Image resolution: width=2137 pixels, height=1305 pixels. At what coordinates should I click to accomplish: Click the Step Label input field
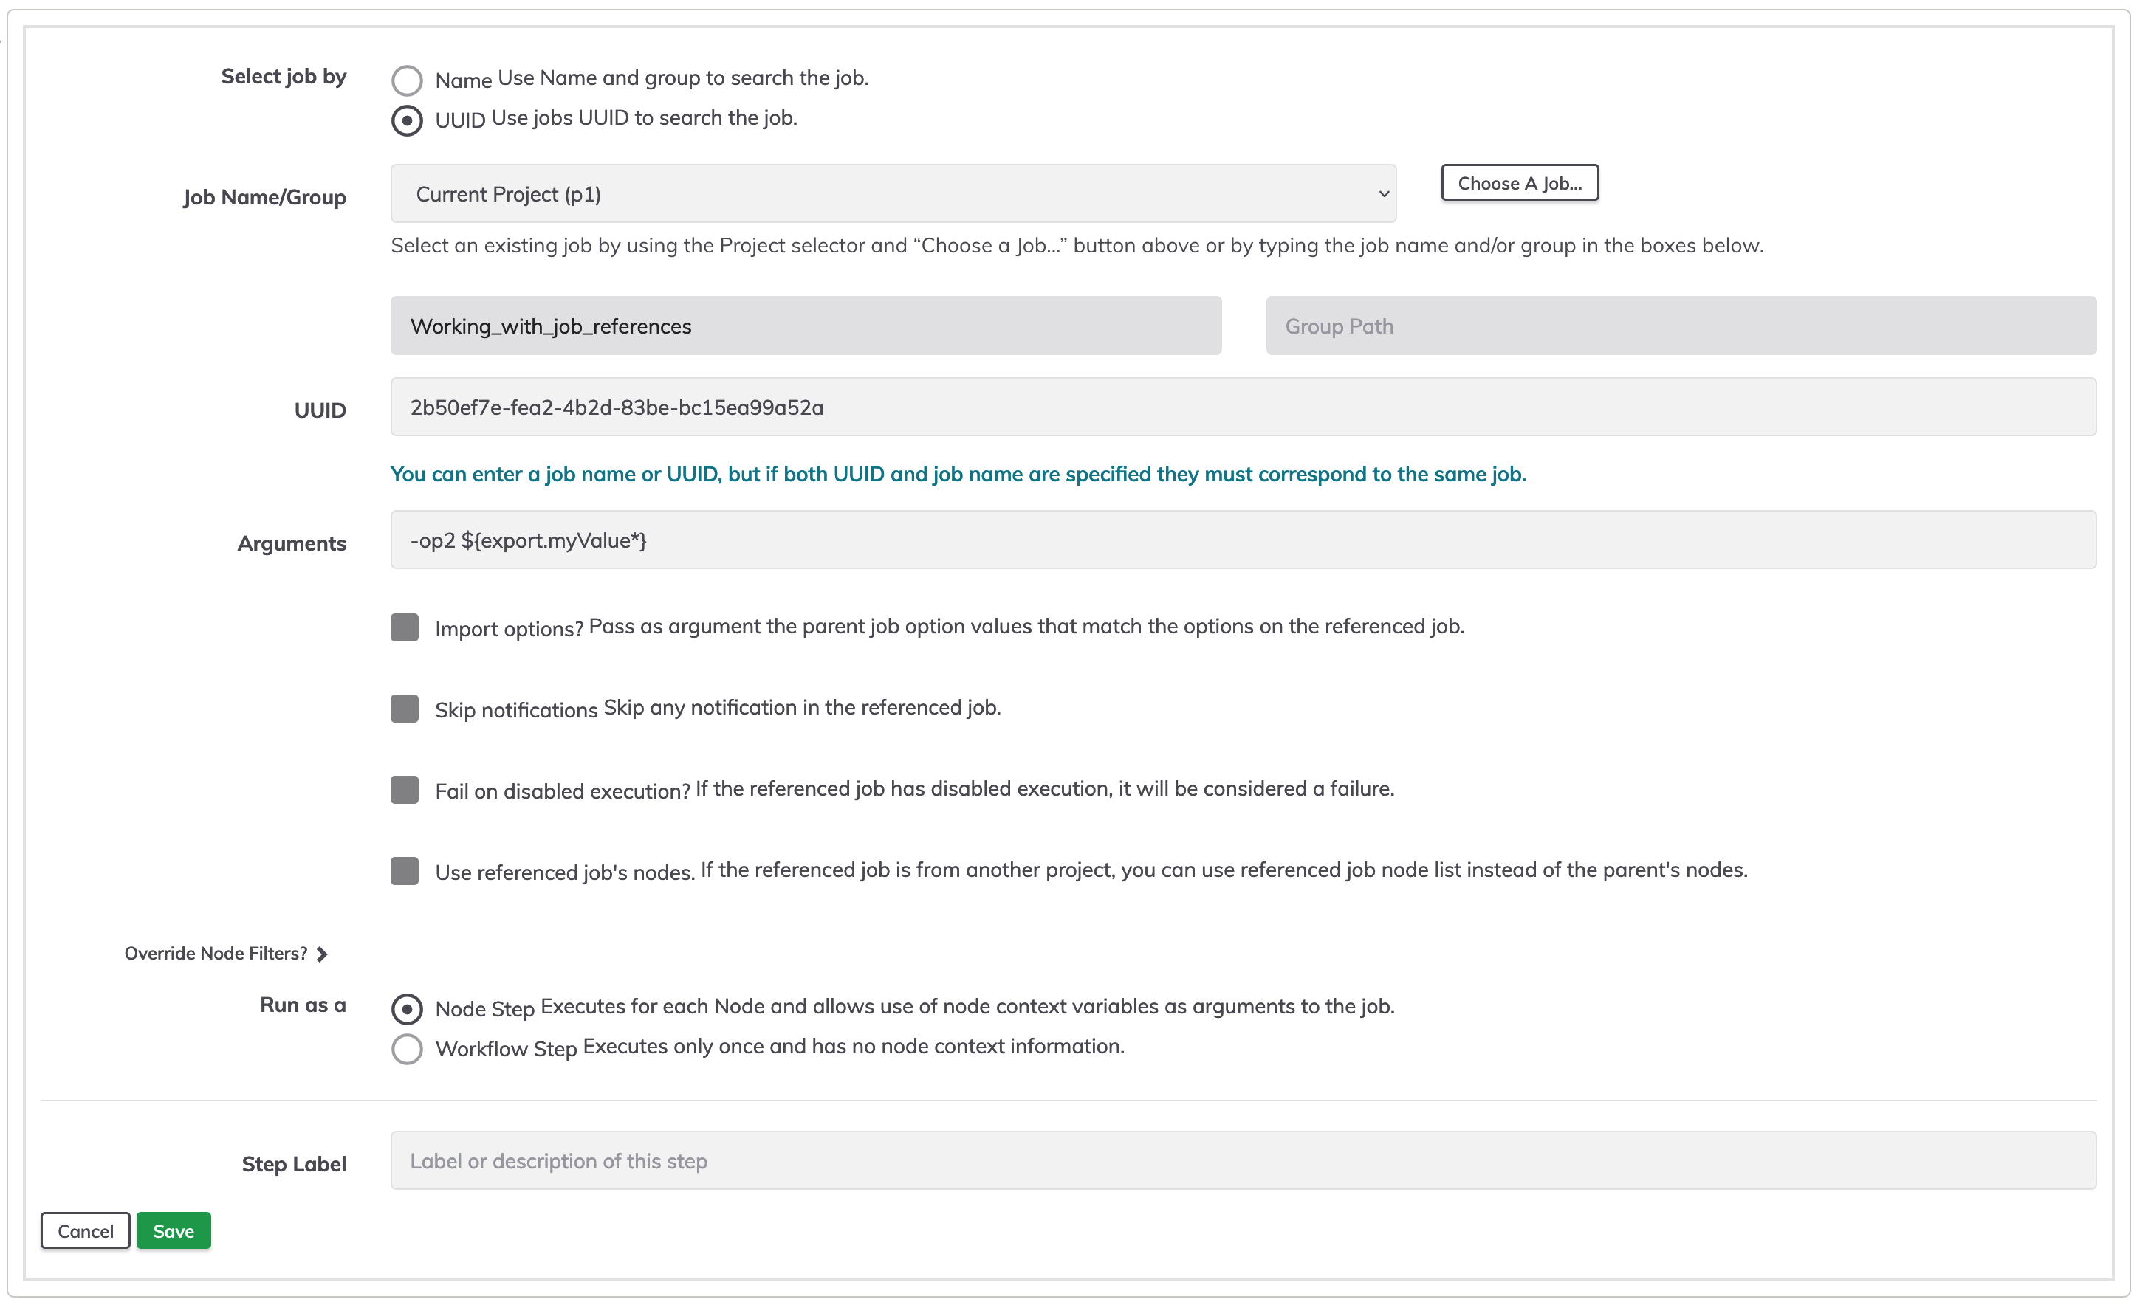[1243, 1160]
